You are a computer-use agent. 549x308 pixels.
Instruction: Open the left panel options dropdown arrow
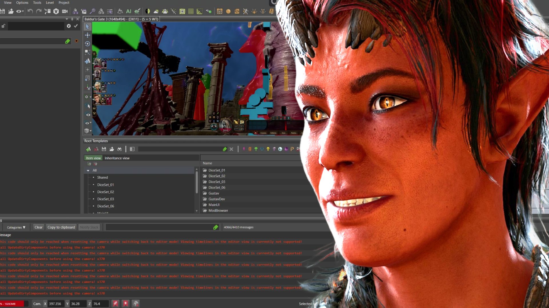point(67,19)
